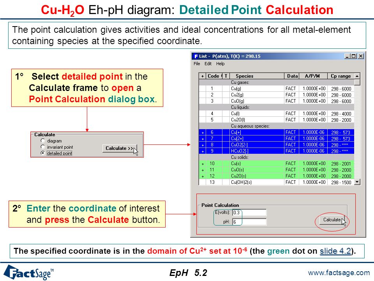
Task: Click the T column header
Action: [x=226, y=76]
